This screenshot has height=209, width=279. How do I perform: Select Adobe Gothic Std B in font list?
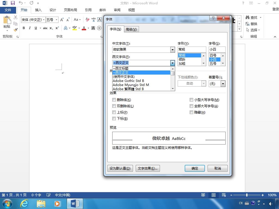pos(141,81)
